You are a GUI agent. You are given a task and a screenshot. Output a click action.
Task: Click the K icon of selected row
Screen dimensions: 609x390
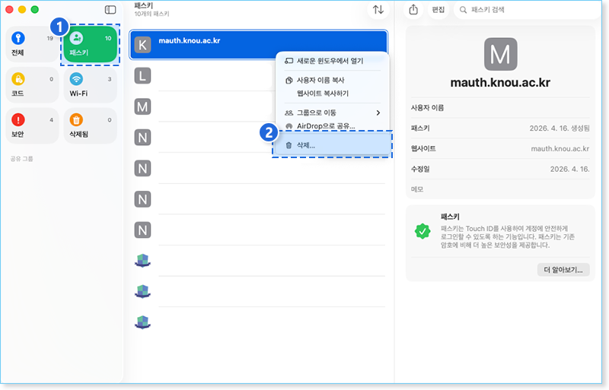[142, 45]
